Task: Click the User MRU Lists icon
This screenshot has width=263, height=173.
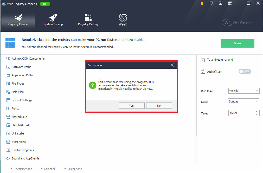Action: (8, 125)
